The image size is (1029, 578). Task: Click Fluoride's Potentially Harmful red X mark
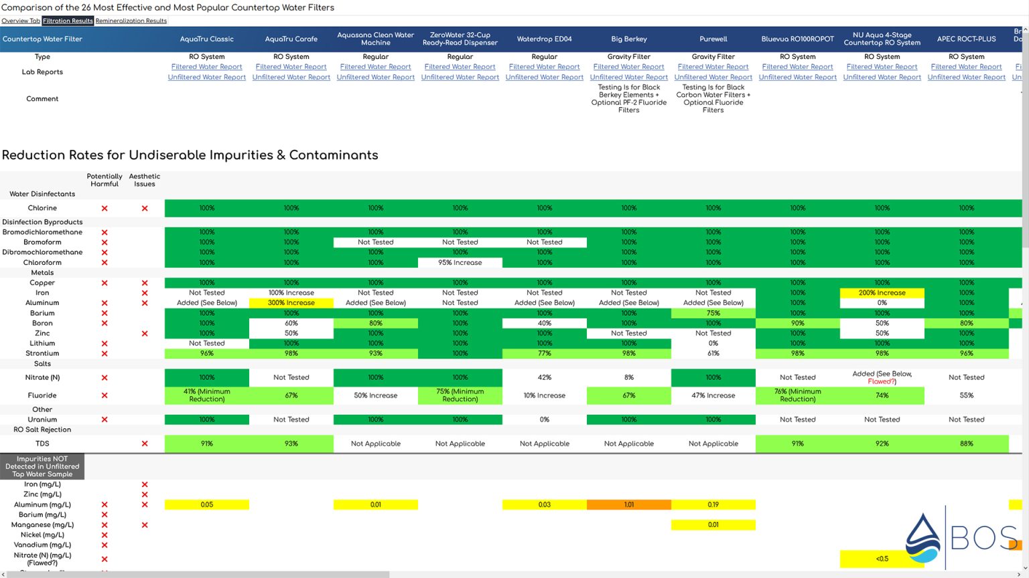click(x=105, y=395)
